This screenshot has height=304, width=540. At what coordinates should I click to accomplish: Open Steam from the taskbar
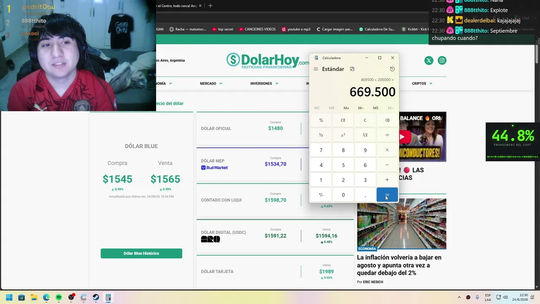point(96,297)
